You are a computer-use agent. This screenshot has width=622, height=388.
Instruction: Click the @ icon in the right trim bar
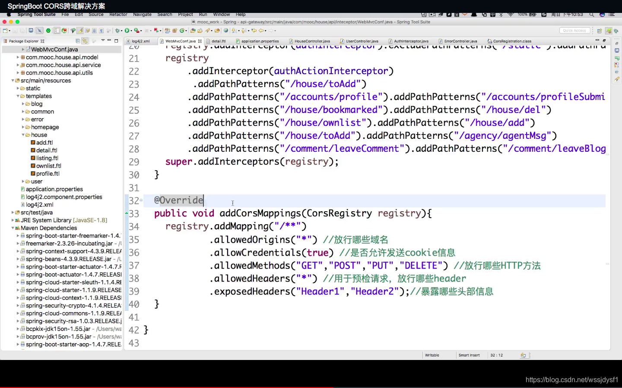click(x=617, y=72)
